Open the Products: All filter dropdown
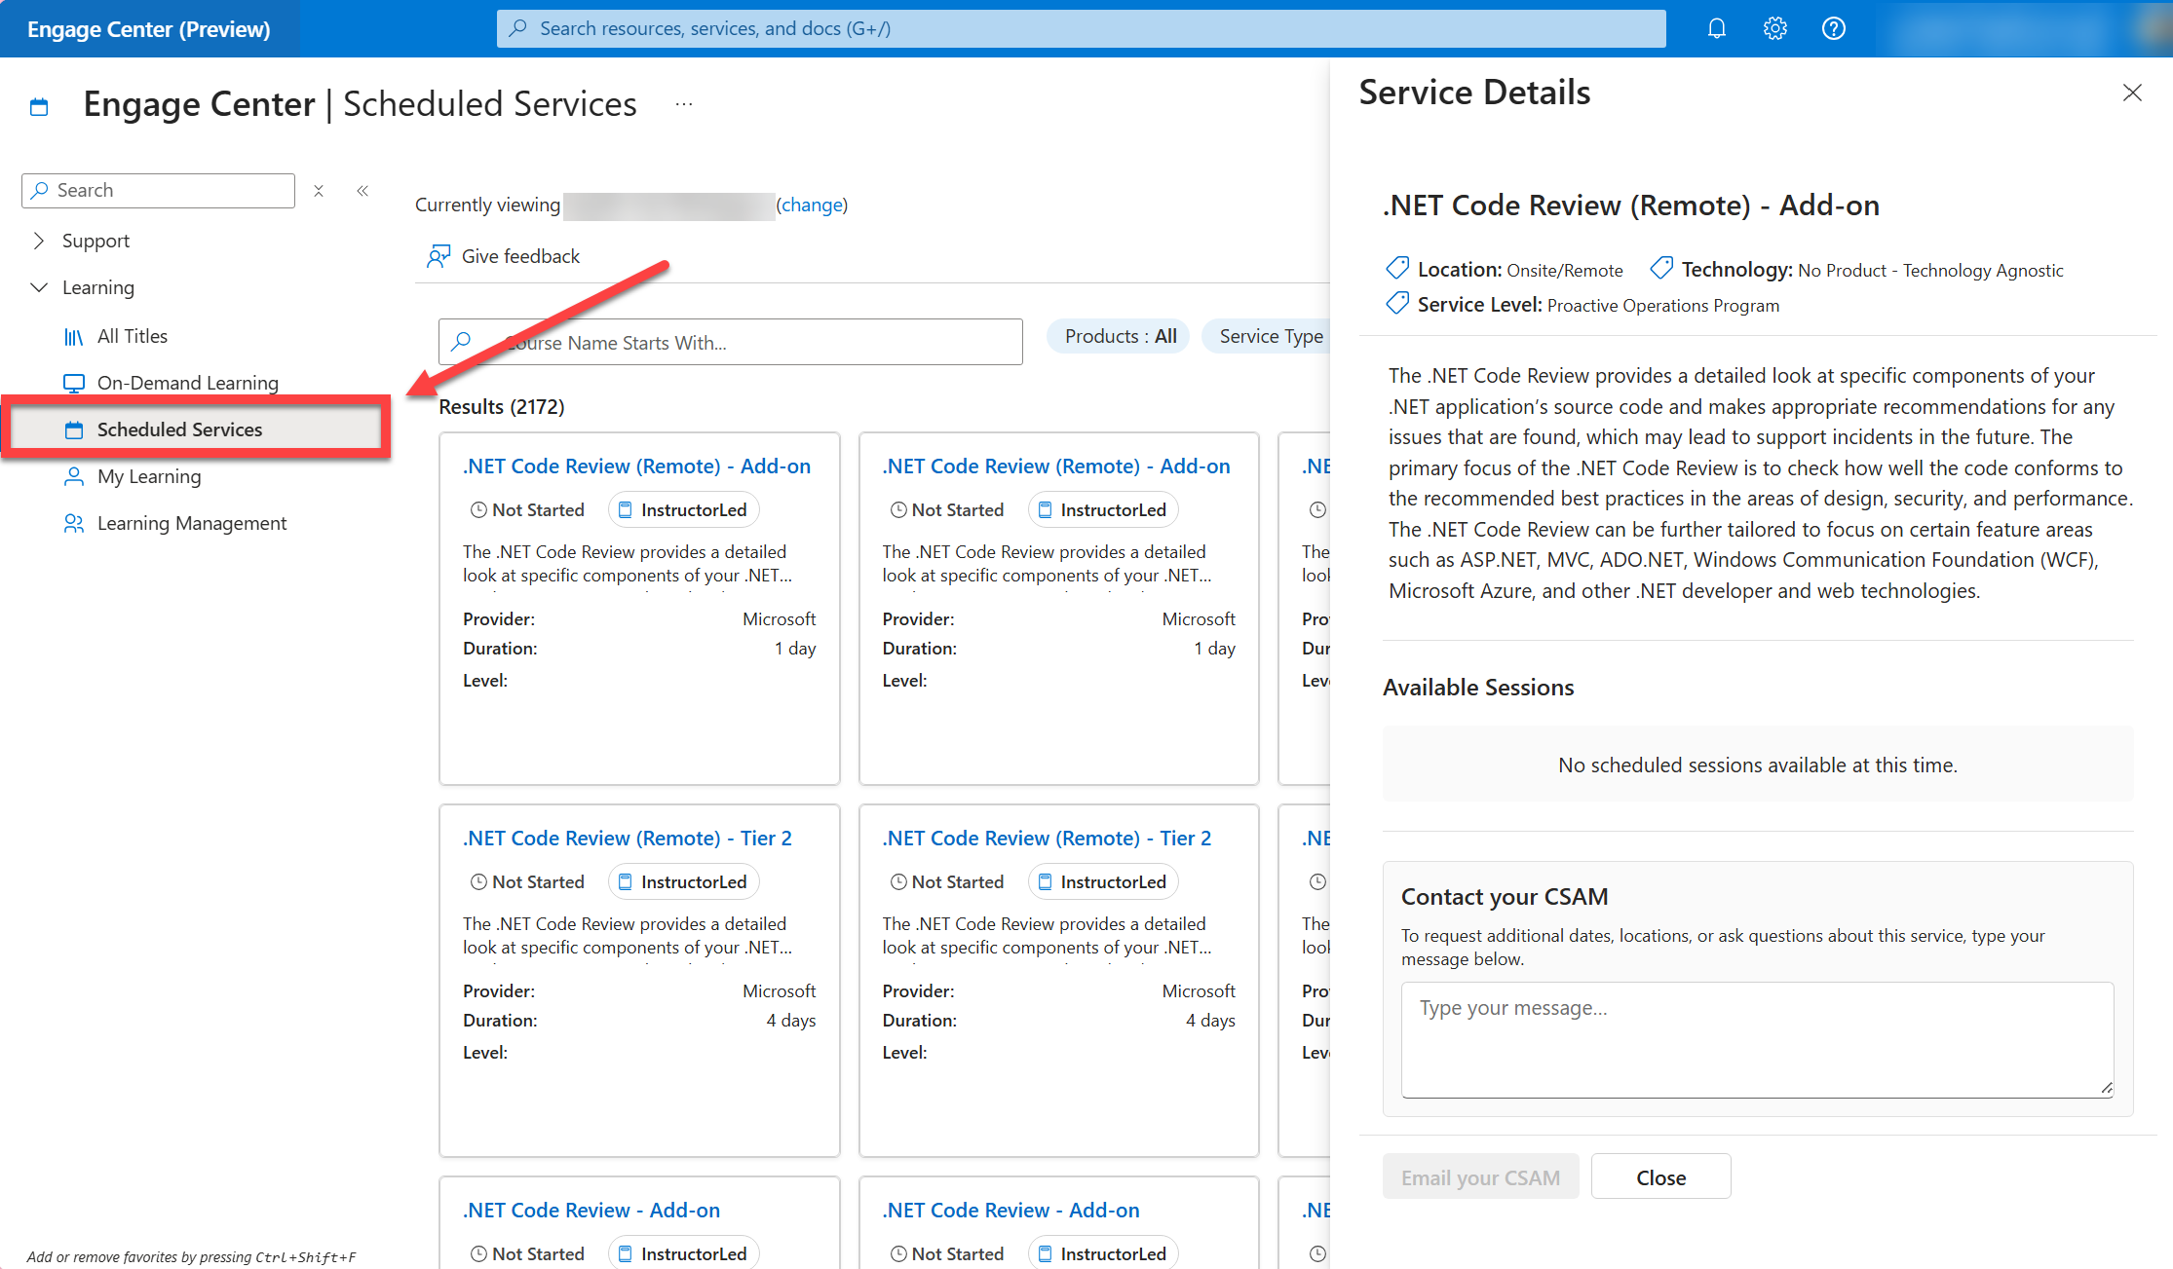The width and height of the screenshot is (2173, 1269). 1118,336
